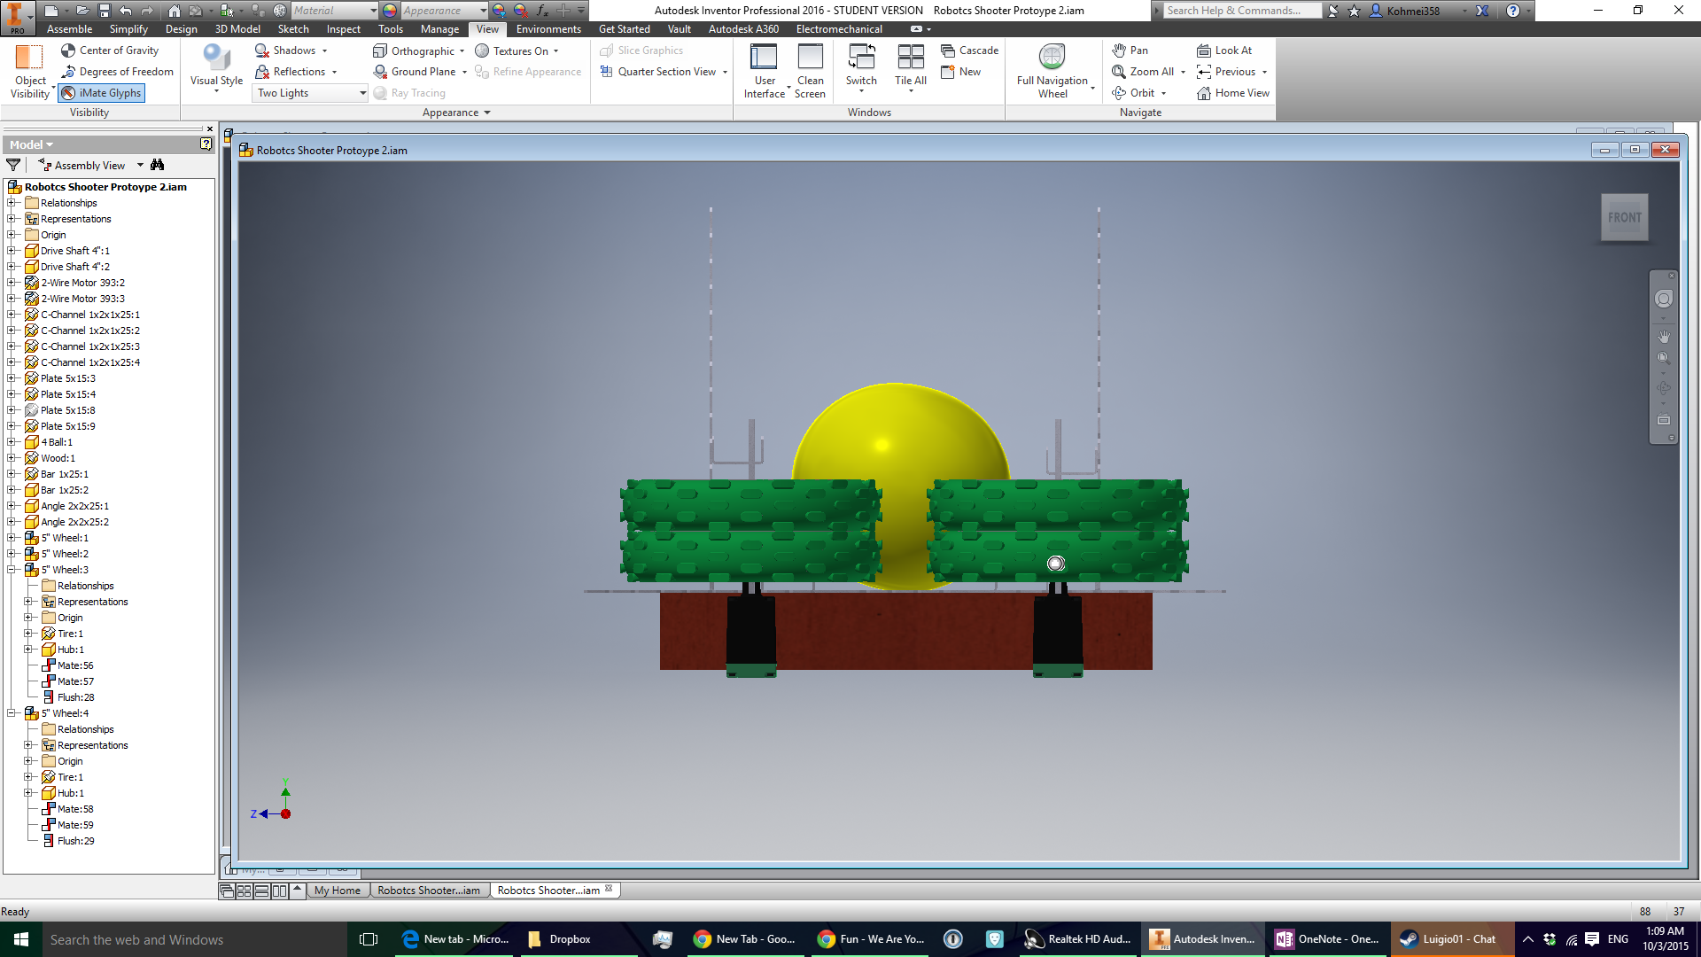Open the Full Navigation Wheel
Viewport: 1701px width, 957px height.
1052,71
